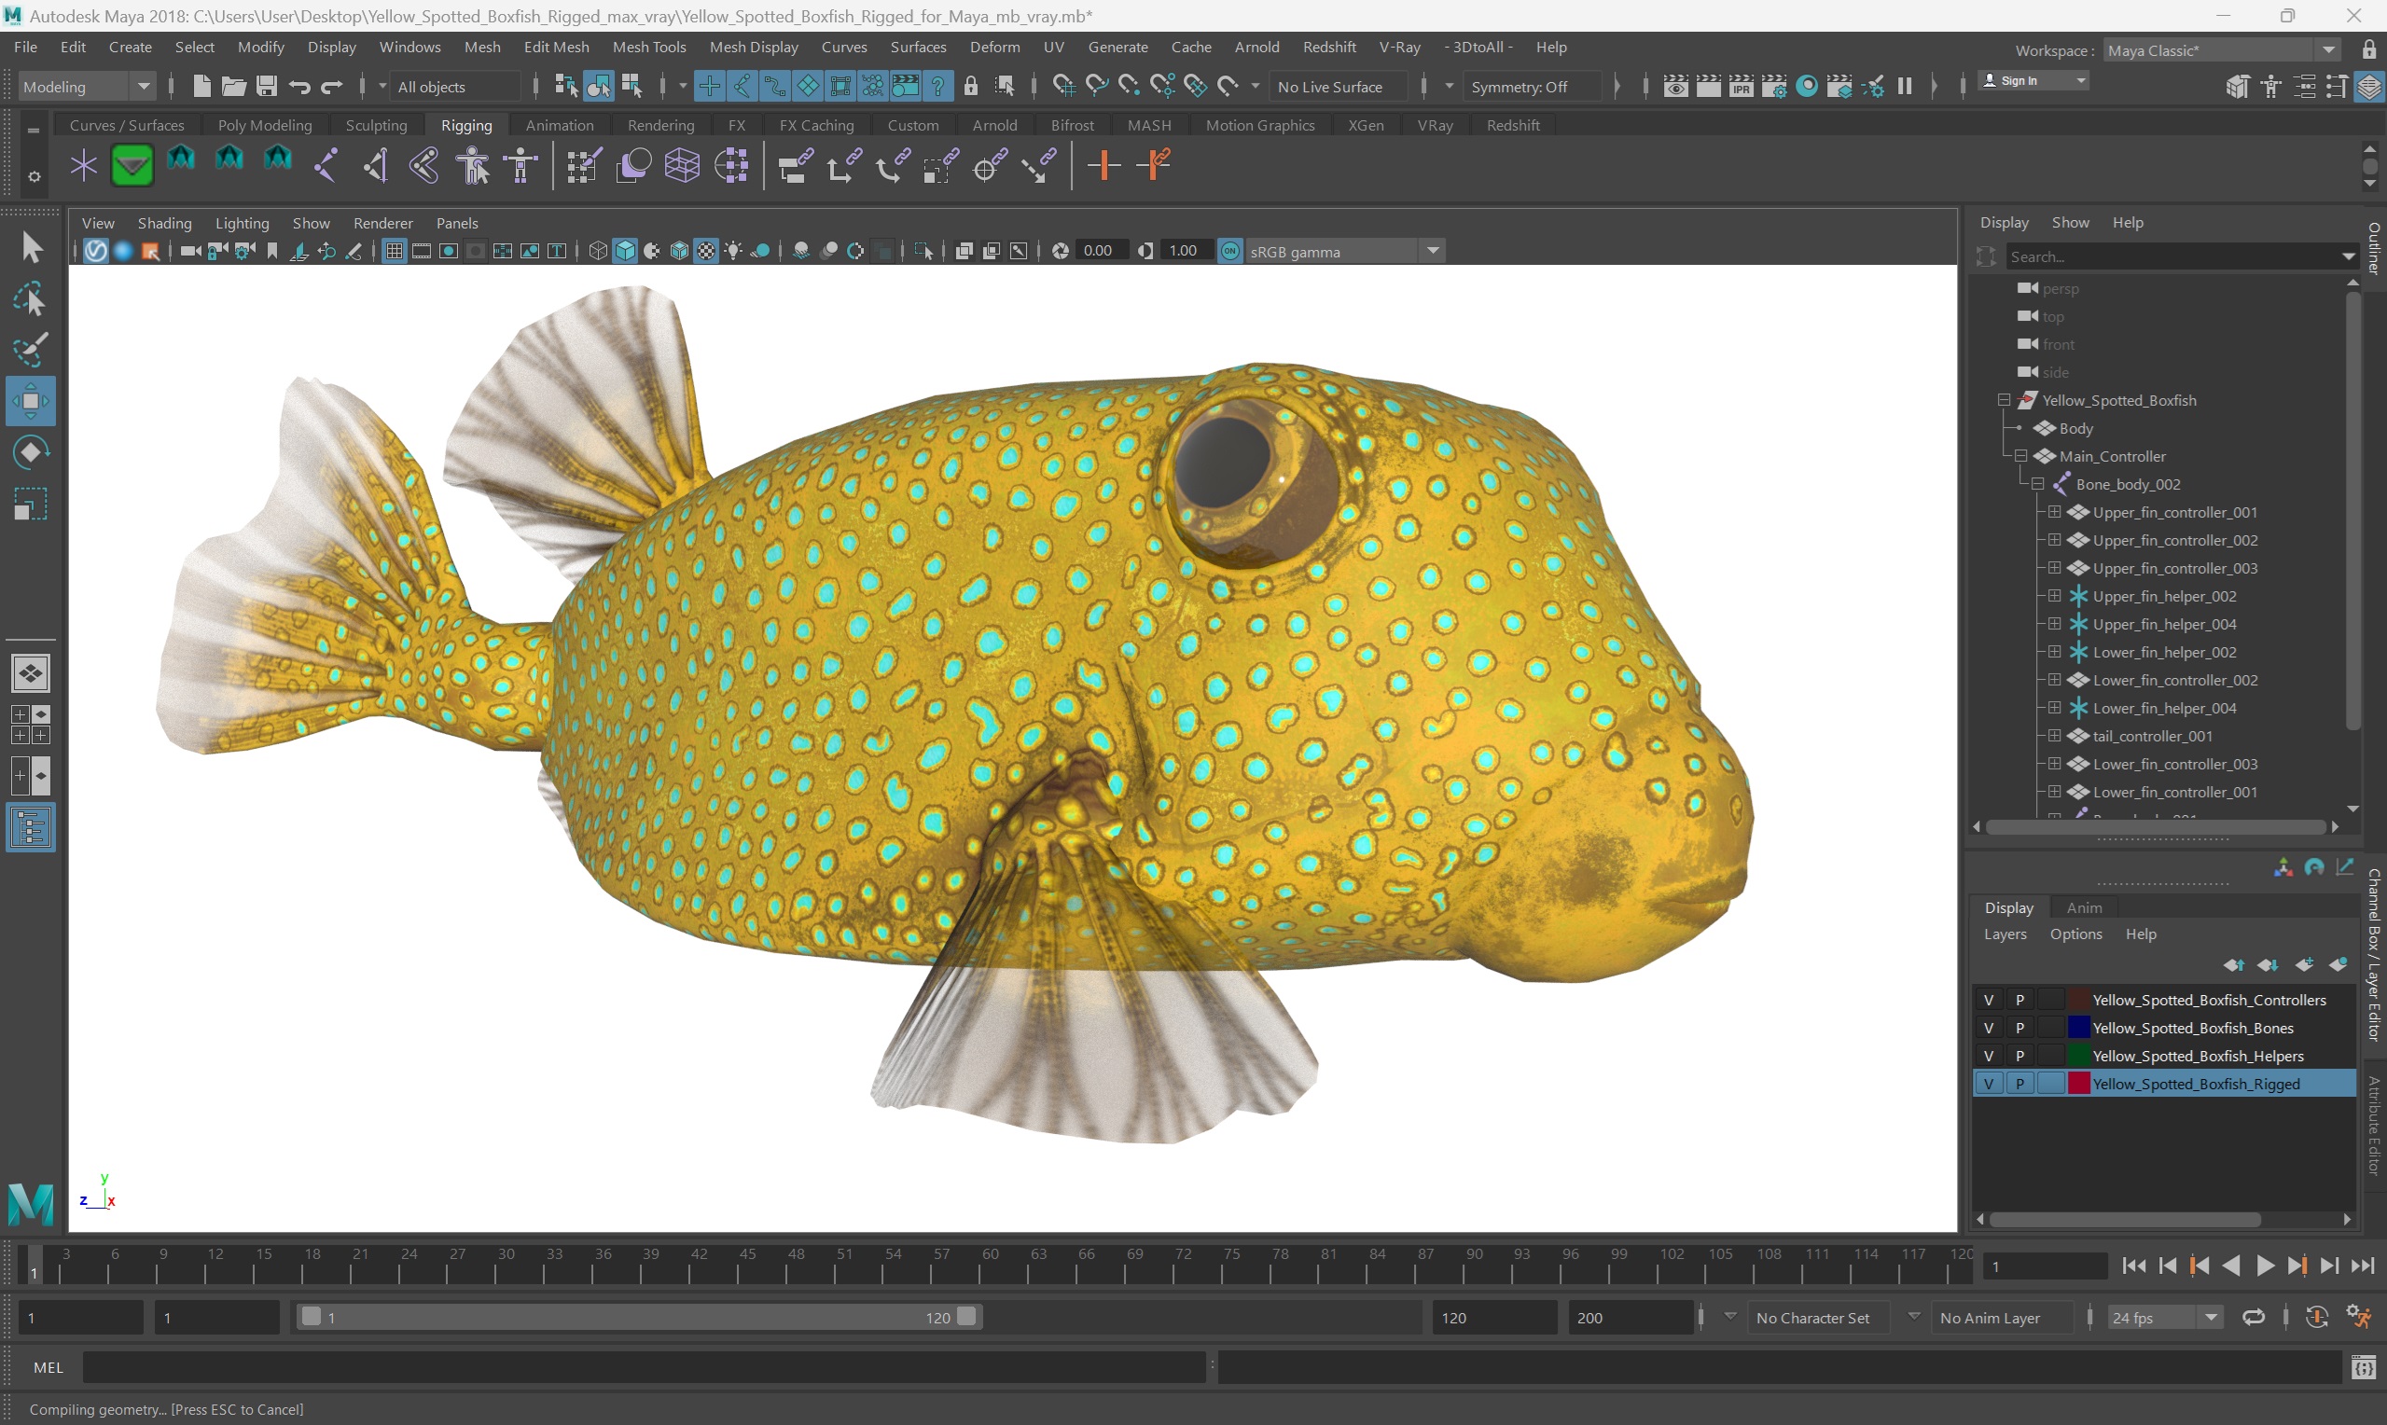The image size is (2387, 1425).
Task: Click the Open Scene folder icon
Action: click(233, 87)
